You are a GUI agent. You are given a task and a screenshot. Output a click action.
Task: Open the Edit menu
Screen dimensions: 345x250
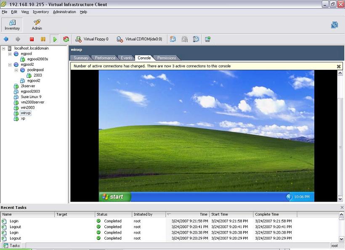tap(14, 12)
